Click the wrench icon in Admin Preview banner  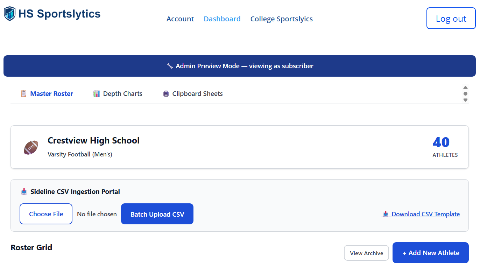[170, 66]
